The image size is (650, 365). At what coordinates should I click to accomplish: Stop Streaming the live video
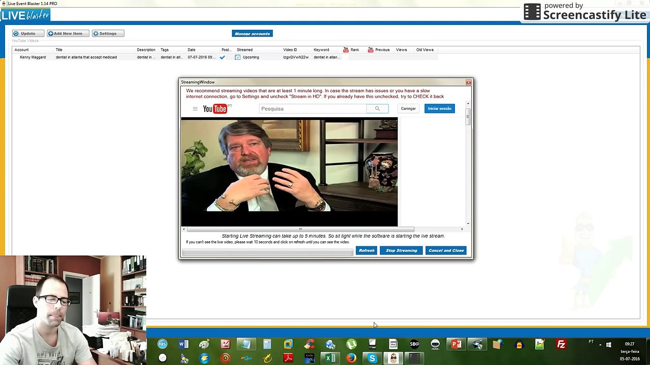[x=401, y=250]
